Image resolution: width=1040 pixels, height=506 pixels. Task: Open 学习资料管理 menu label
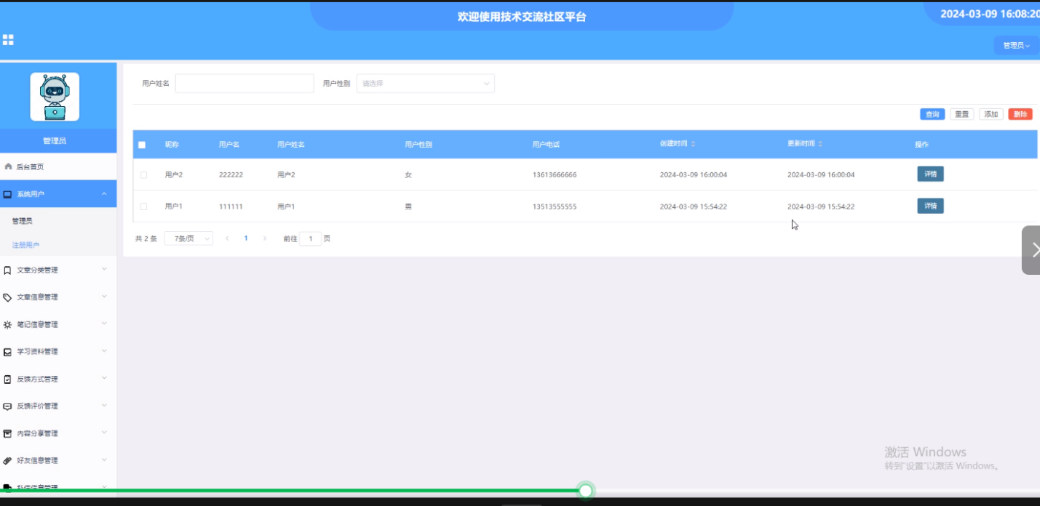pos(37,352)
